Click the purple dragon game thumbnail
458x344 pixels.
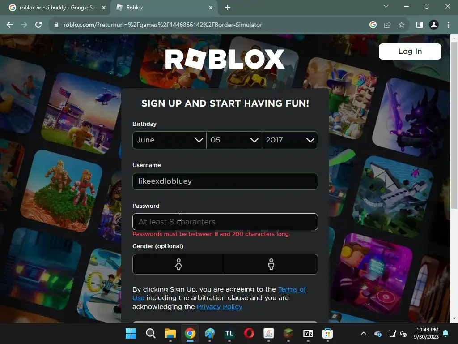click(412, 117)
